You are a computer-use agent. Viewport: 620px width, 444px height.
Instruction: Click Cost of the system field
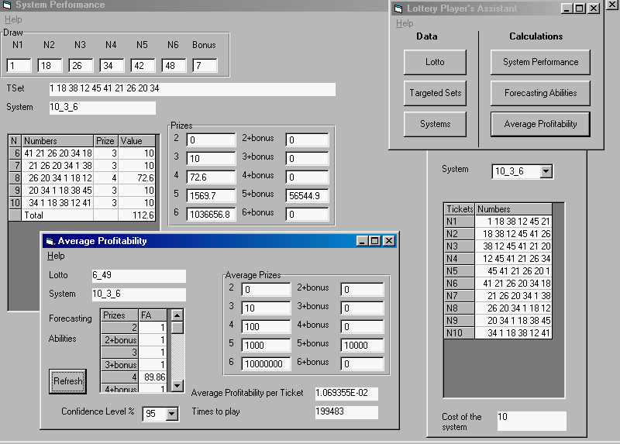tap(532, 421)
